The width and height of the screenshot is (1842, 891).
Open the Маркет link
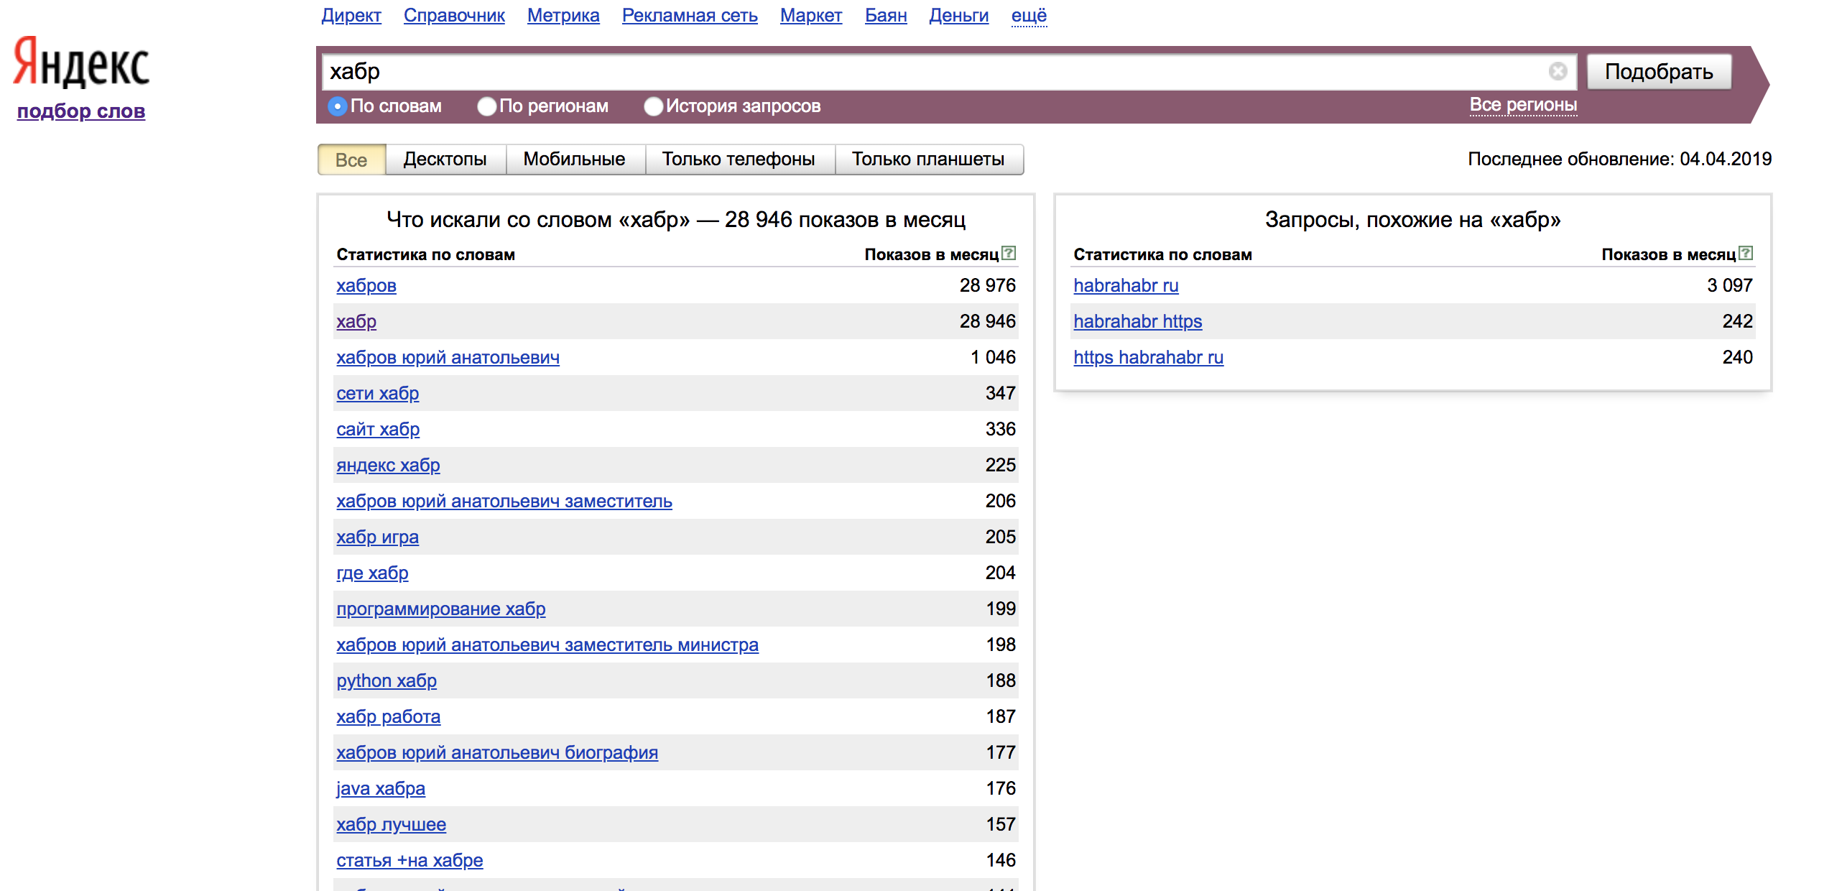[x=811, y=15]
